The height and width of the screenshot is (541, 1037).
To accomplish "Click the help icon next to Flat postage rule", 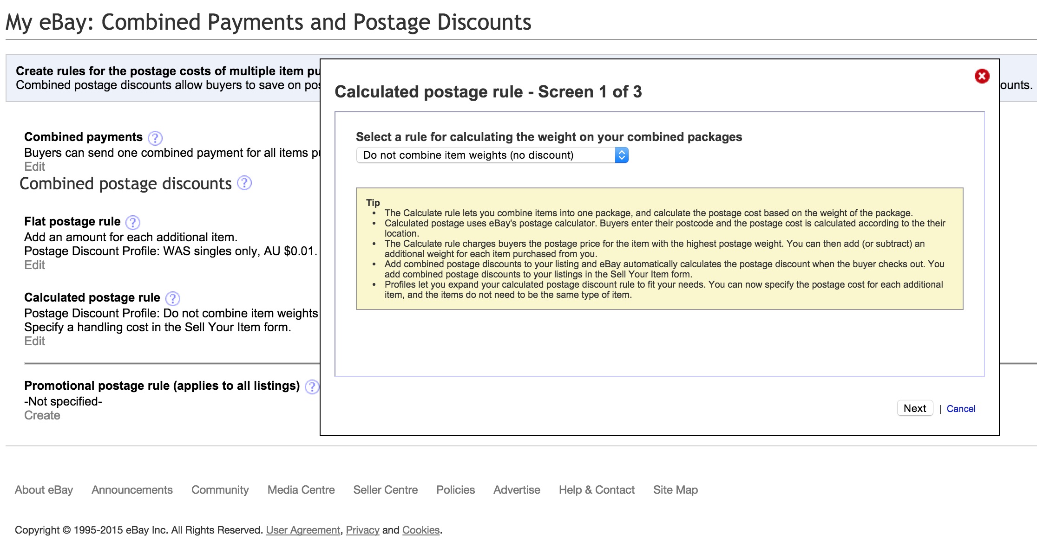I will [135, 221].
